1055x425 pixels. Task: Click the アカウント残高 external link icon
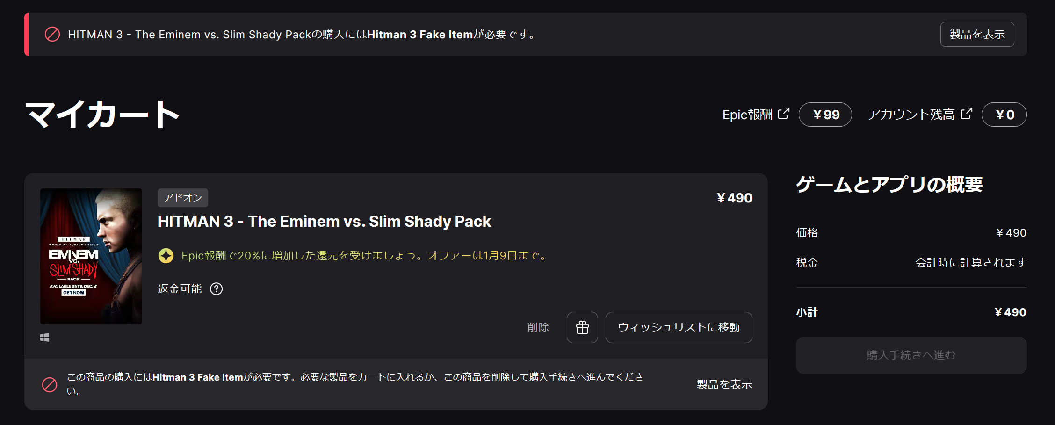pyautogui.click(x=966, y=114)
